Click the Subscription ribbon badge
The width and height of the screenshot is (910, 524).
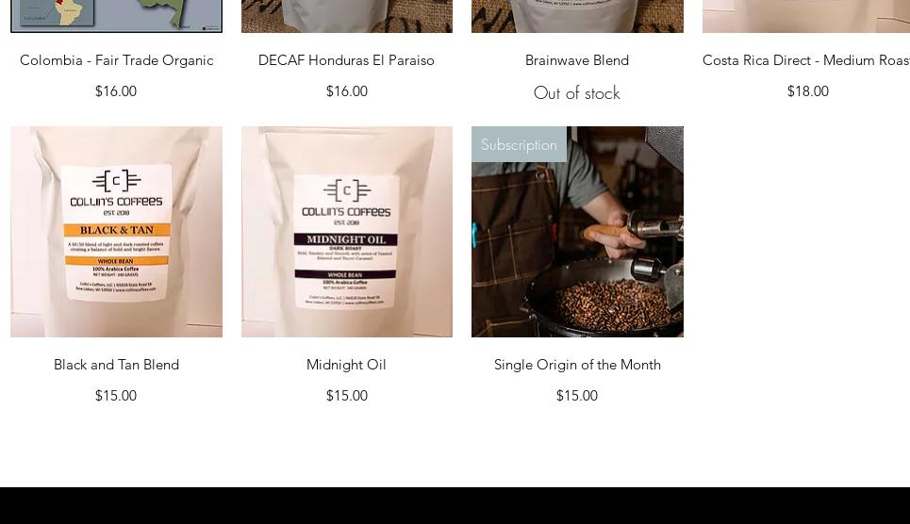point(519,144)
